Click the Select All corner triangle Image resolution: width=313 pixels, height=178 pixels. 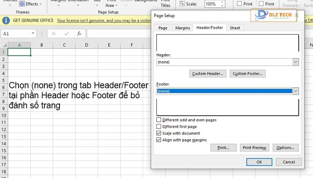click(5, 45)
